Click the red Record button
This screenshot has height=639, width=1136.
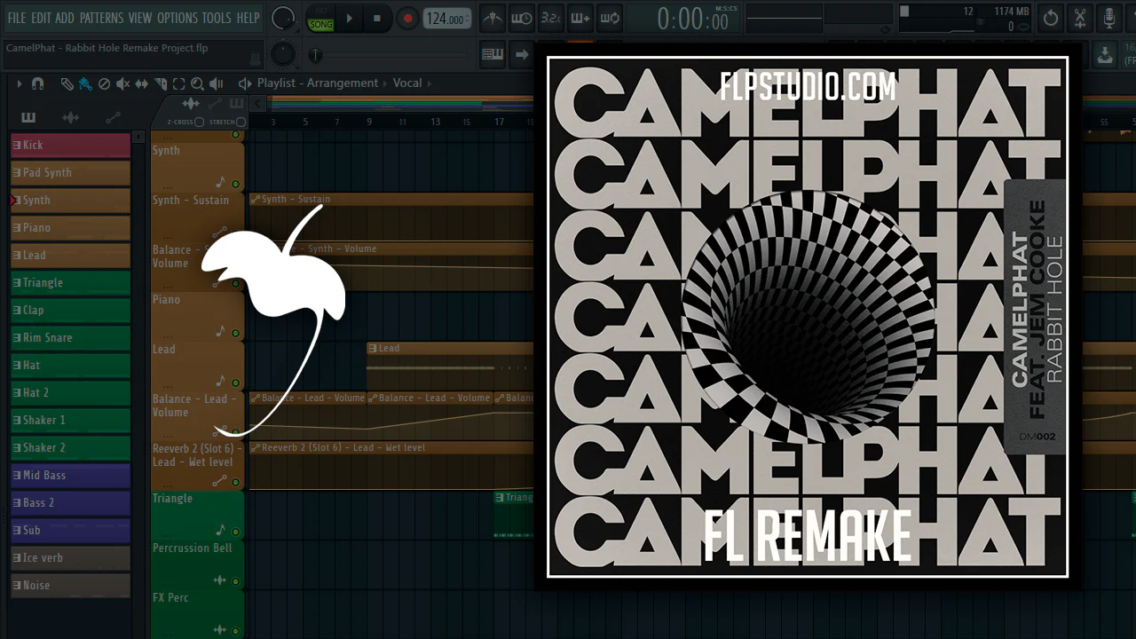click(x=407, y=18)
